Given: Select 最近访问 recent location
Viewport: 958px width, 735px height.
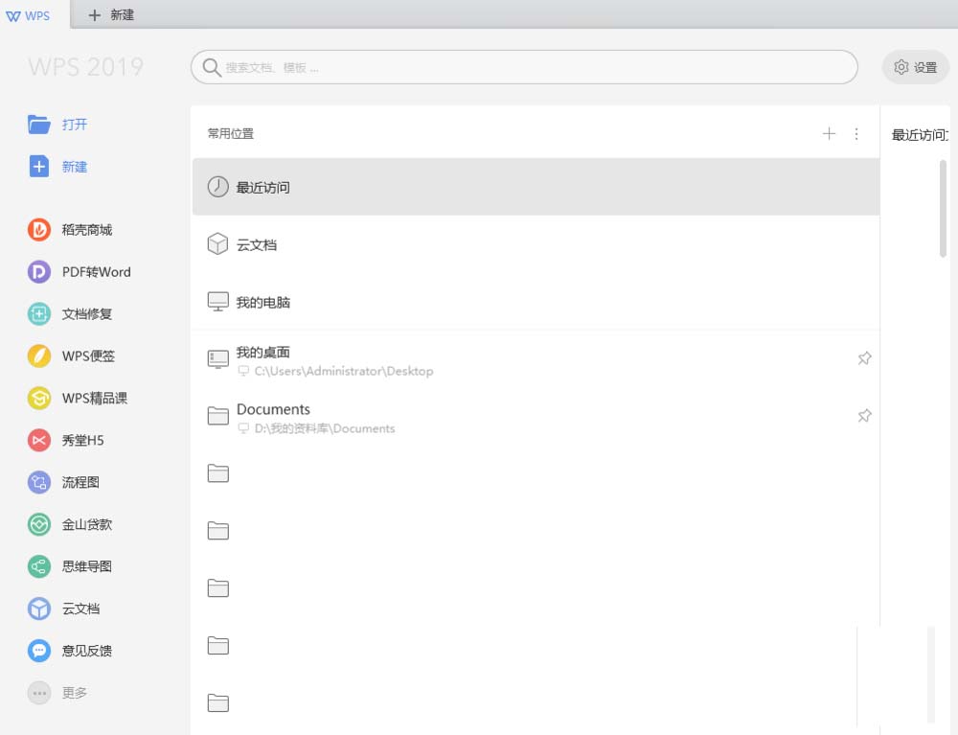Looking at the screenshot, I should coord(536,187).
